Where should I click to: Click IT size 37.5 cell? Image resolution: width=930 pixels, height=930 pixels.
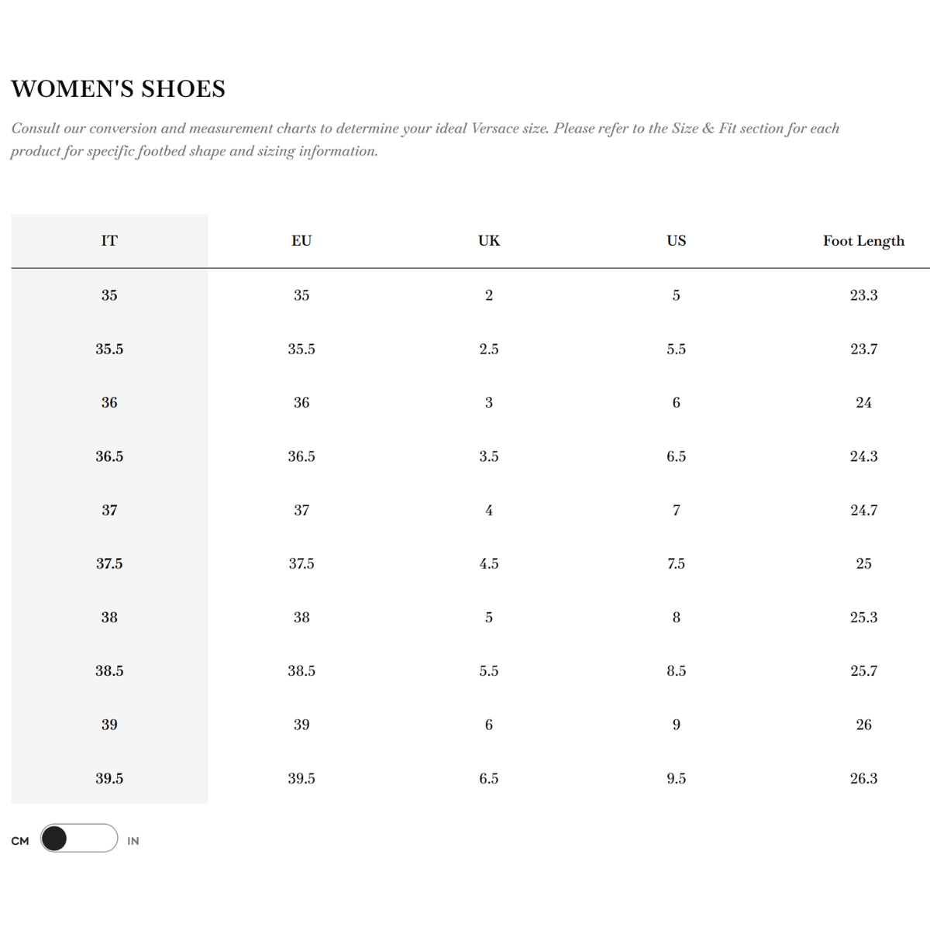(109, 563)
